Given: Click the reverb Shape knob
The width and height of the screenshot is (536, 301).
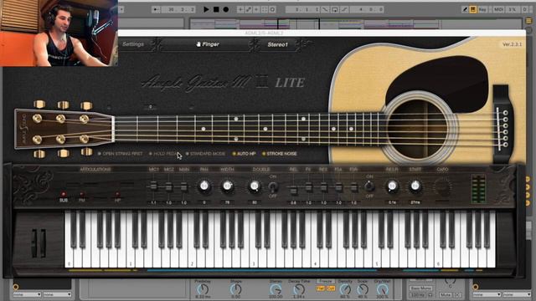Looking at the screenshot, I should pyautogui.click(x=235, y=289).
